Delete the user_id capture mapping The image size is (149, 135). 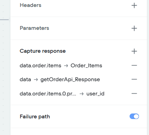point(134,93)
